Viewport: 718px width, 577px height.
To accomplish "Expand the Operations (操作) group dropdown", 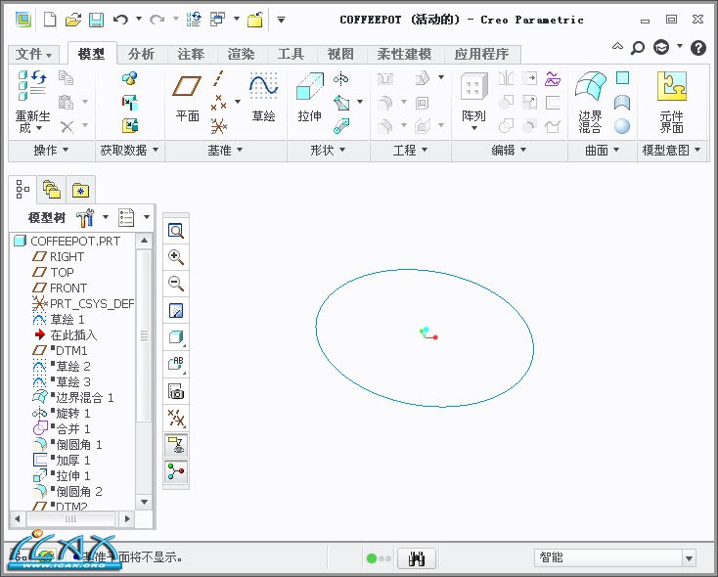I will (51, 151).
